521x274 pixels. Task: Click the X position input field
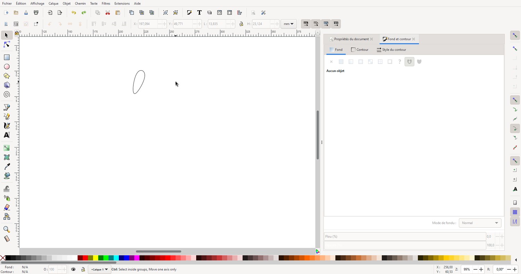pos(148,24)
